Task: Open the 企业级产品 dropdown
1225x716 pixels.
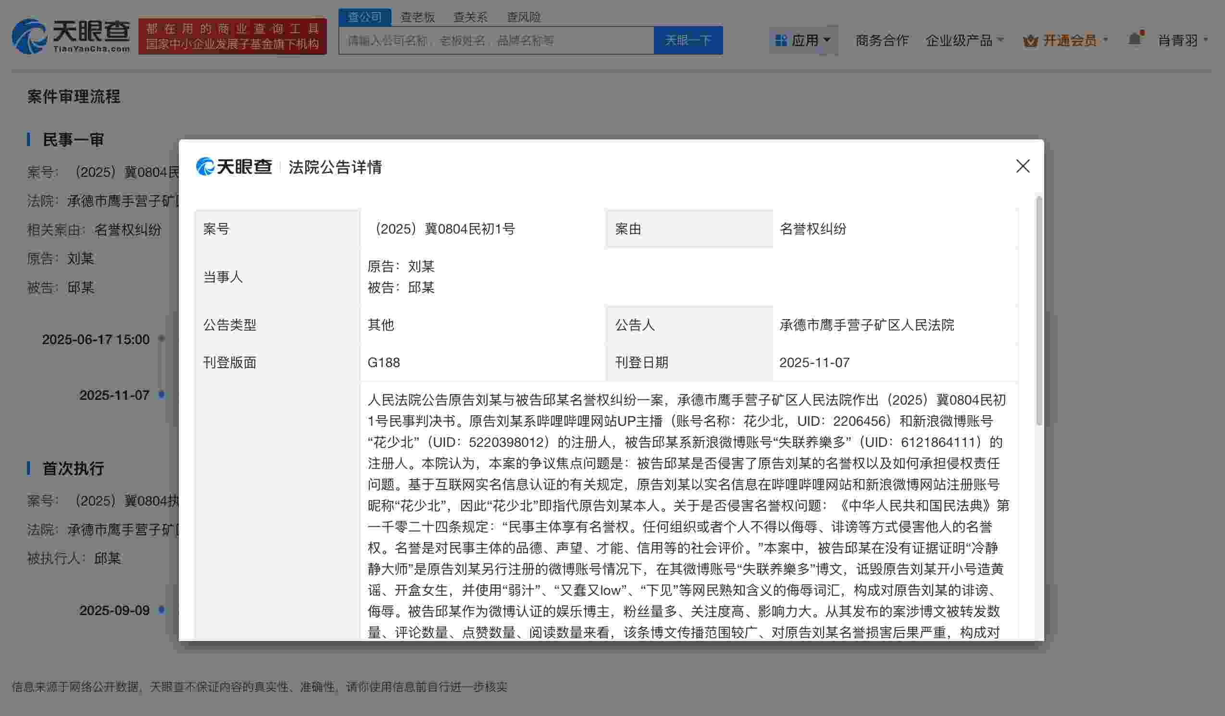Action: pos(965,40)
